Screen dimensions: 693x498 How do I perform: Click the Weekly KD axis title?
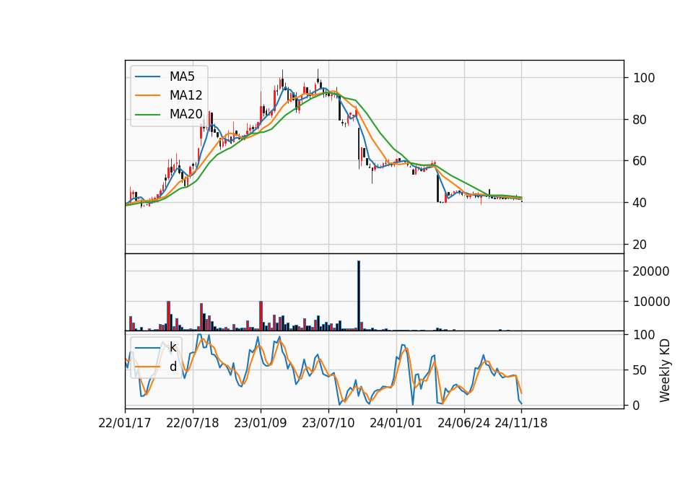pos(665,371)
